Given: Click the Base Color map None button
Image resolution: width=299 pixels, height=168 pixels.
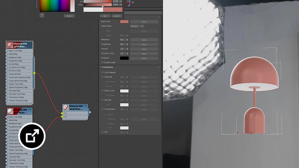Looking at the screenshot, I should click(144, 22).
